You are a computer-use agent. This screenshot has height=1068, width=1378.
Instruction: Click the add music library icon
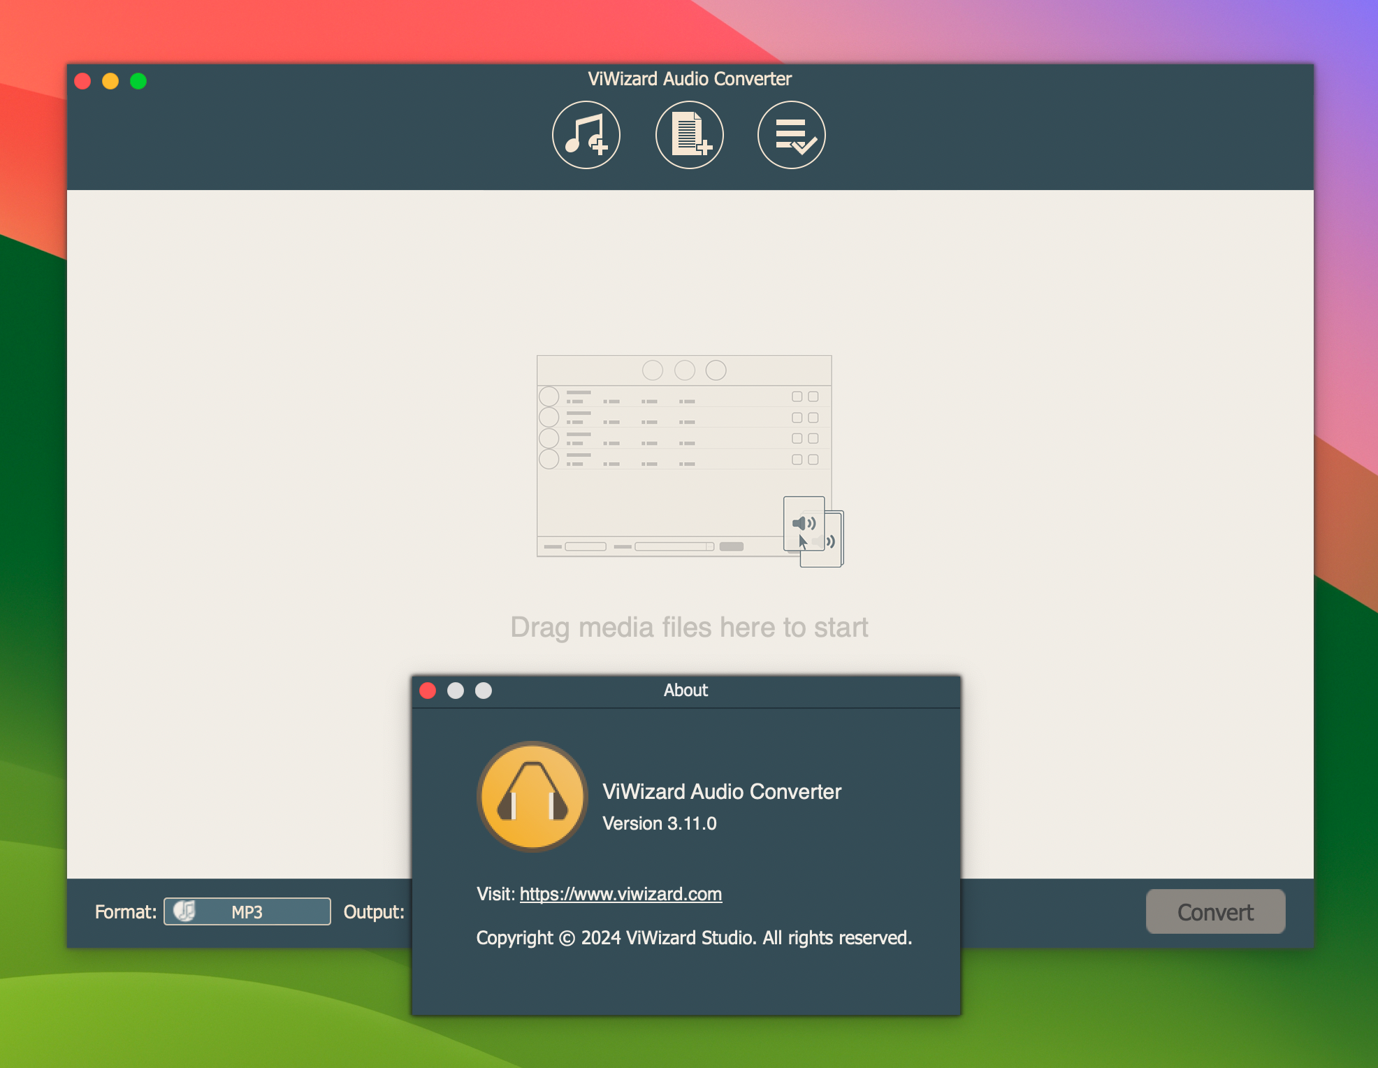click(x=586, y=135)
